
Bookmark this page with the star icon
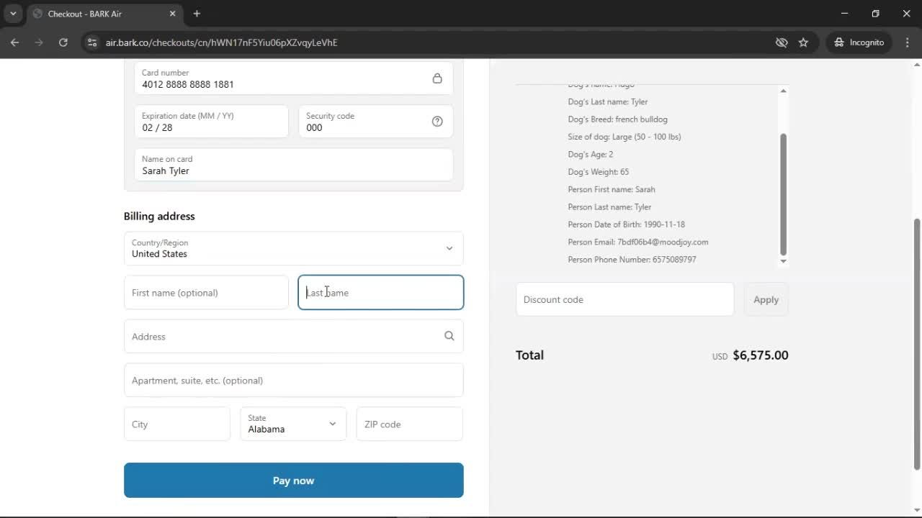point(804,42)
